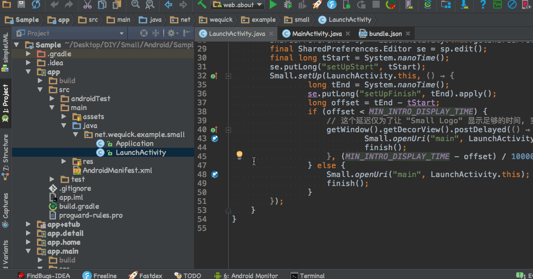Expand the .gradle folder
The width and height of the screenshot is (533, 279).
pyautogui.click(x=28, y=54)
